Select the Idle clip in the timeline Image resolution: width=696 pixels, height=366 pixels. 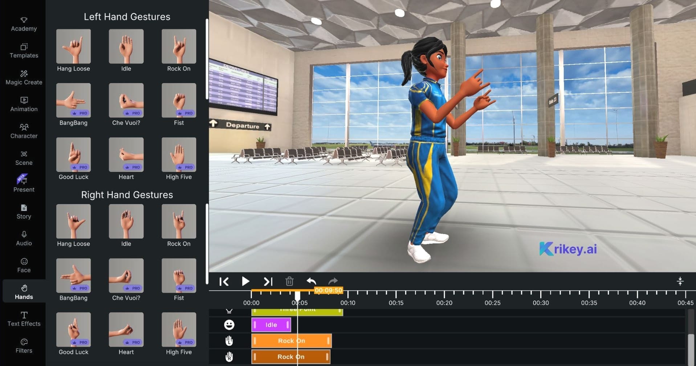[271, 325]
